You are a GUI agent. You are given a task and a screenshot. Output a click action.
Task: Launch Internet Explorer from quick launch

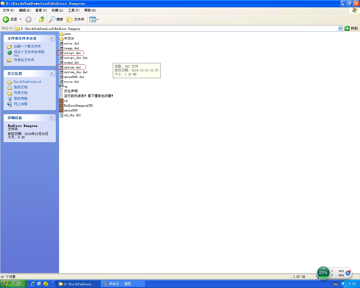coord(33,284)
